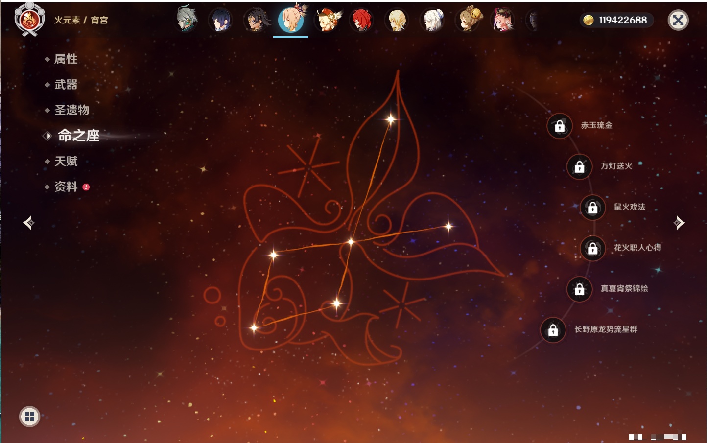
Task: Click the lock icon for 花火职人心得
Action: (593, 248)
